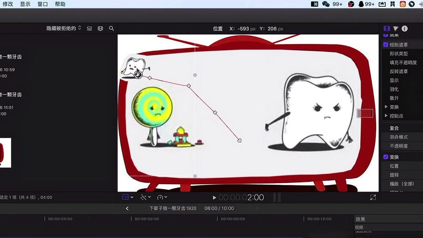Click the fullscreen playback icon near the timecode

[373, 197]
